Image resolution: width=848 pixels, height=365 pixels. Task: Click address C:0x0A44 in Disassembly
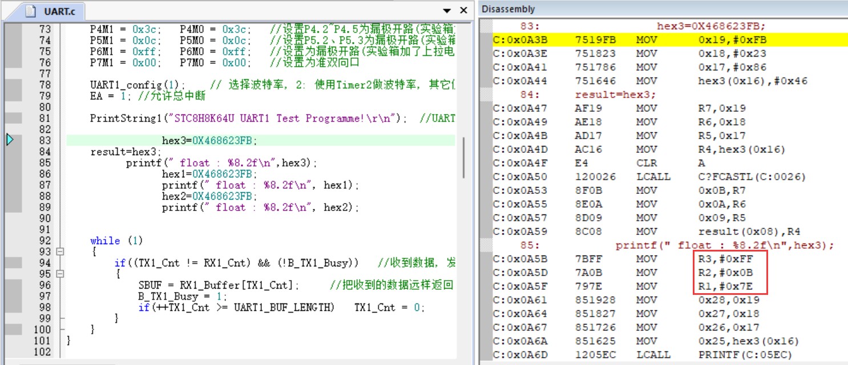click(519, 81)
